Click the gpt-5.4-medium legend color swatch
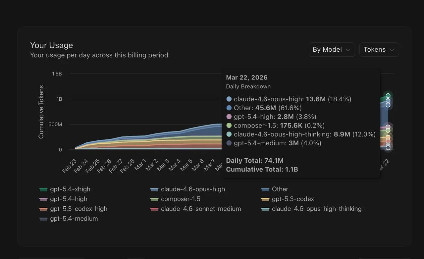Viewport: 424px width, 259px height. pos(43,219)
